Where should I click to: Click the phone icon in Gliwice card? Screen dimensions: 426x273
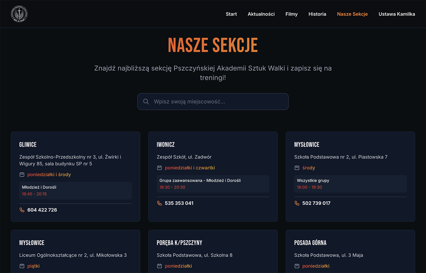coord(22,210)
